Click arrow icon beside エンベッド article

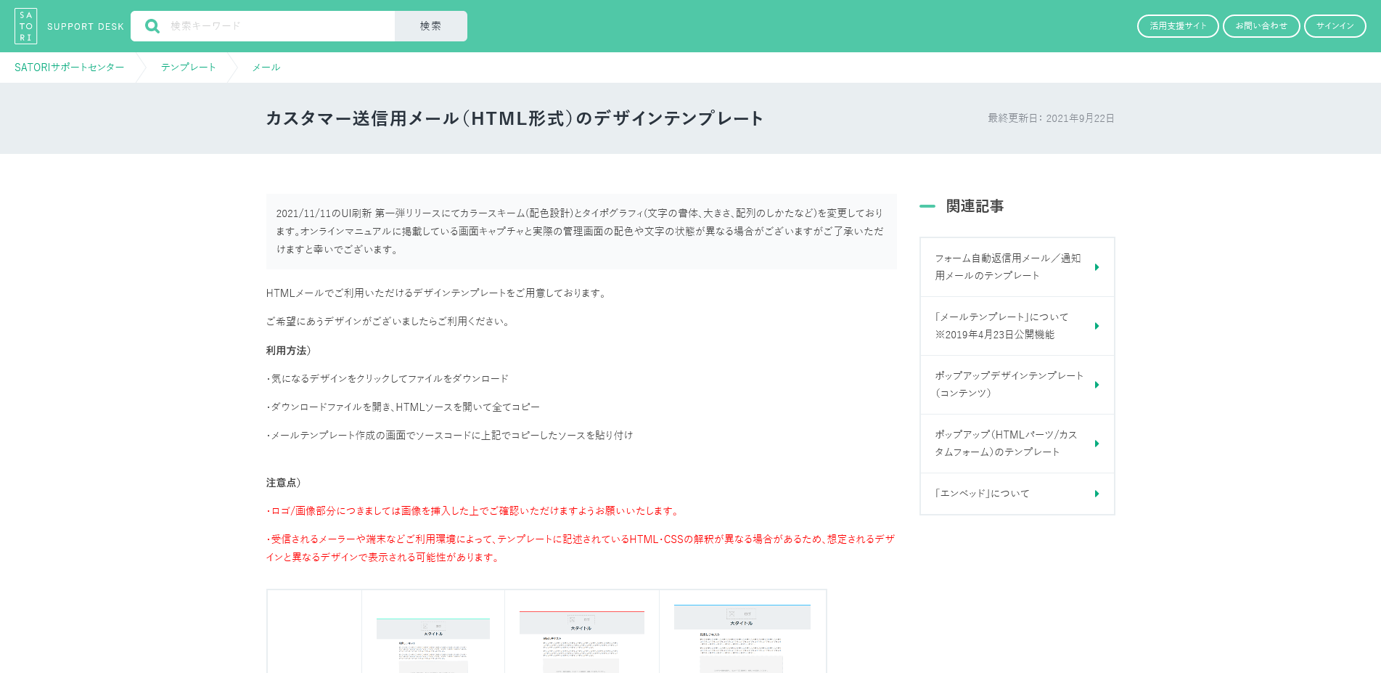tap(1097, 494)
